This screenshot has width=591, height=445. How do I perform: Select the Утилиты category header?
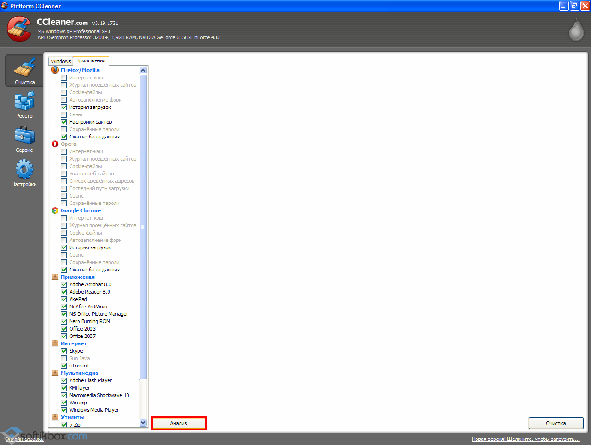(x=72, y=417)
